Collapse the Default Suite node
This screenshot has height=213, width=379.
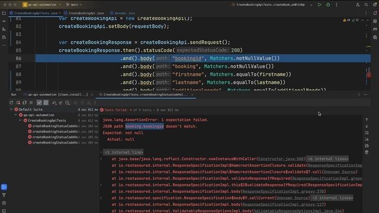tap(11, 109)
